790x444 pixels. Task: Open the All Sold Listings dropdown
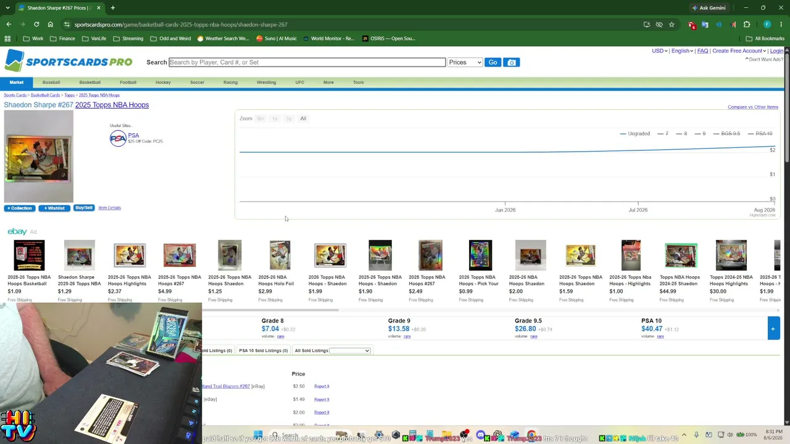click(x=349, y=351)
